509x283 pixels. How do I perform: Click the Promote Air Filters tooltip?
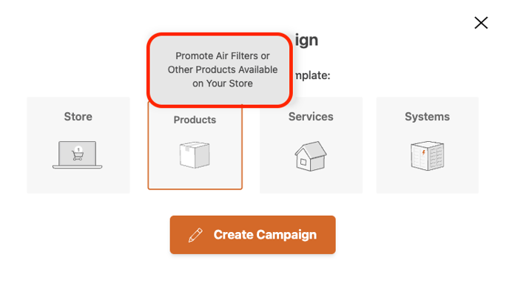pyautogui.click(x=220, y=69)
